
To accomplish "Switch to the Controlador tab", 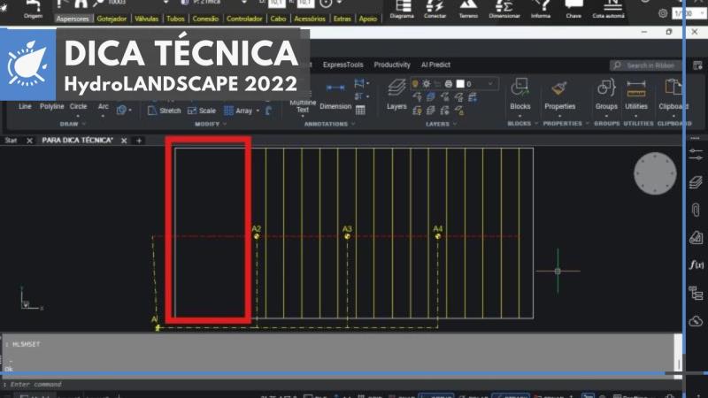I will tap(244, 19).
